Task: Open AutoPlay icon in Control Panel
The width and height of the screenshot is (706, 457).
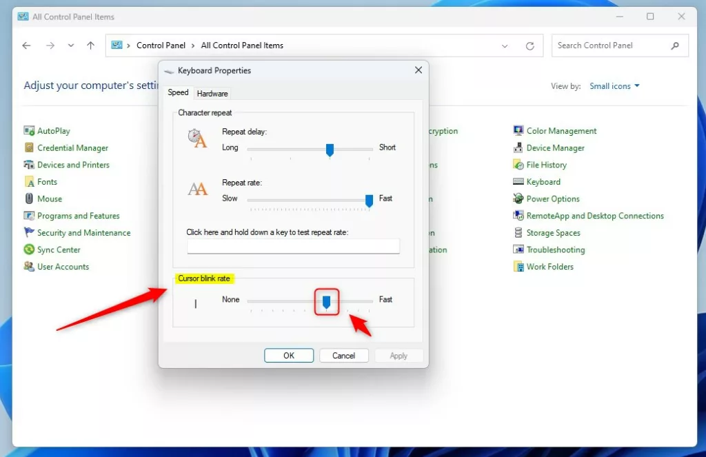Action: pyautogui.click(x=29, y=131)
